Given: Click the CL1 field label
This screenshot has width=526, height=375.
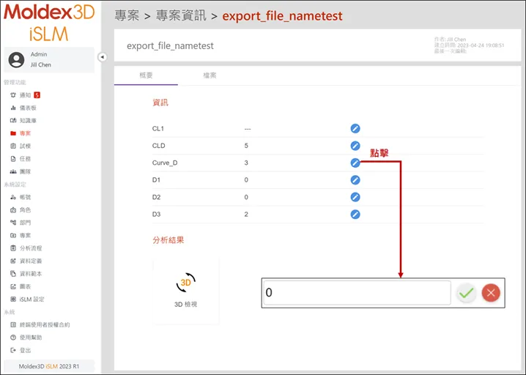Looking at the screenshot, I should tap(158, 128).
